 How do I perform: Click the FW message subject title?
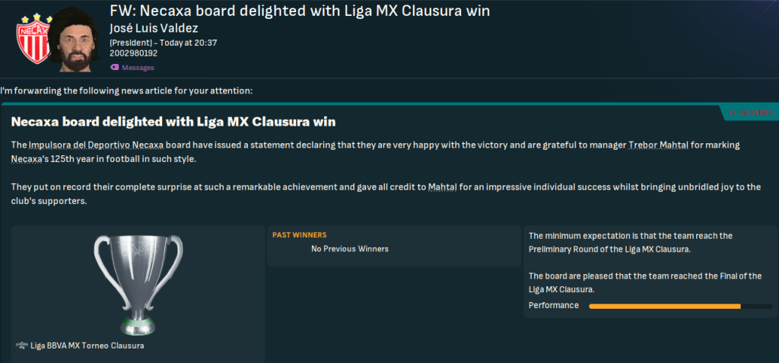[300, 11]
